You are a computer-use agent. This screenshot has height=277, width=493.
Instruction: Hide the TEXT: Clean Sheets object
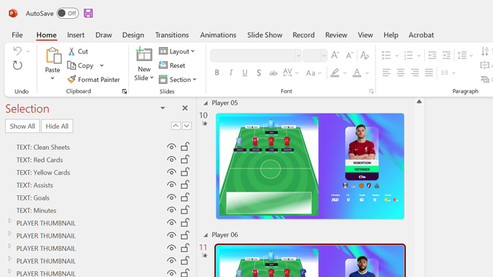pyautogui.click(x=171, y=147)
